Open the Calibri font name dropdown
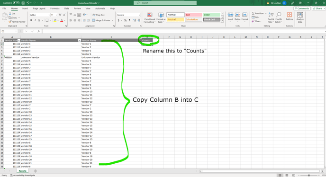This screenshot has height=177, width=326. [49, 15]
